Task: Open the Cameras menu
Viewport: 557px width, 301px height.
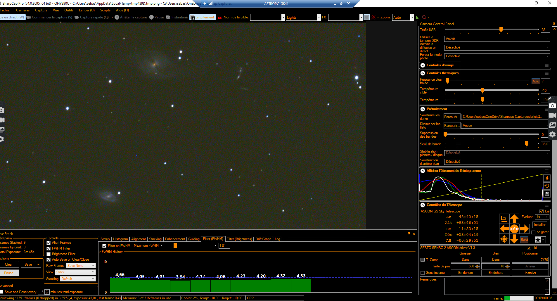Action: 23,10
